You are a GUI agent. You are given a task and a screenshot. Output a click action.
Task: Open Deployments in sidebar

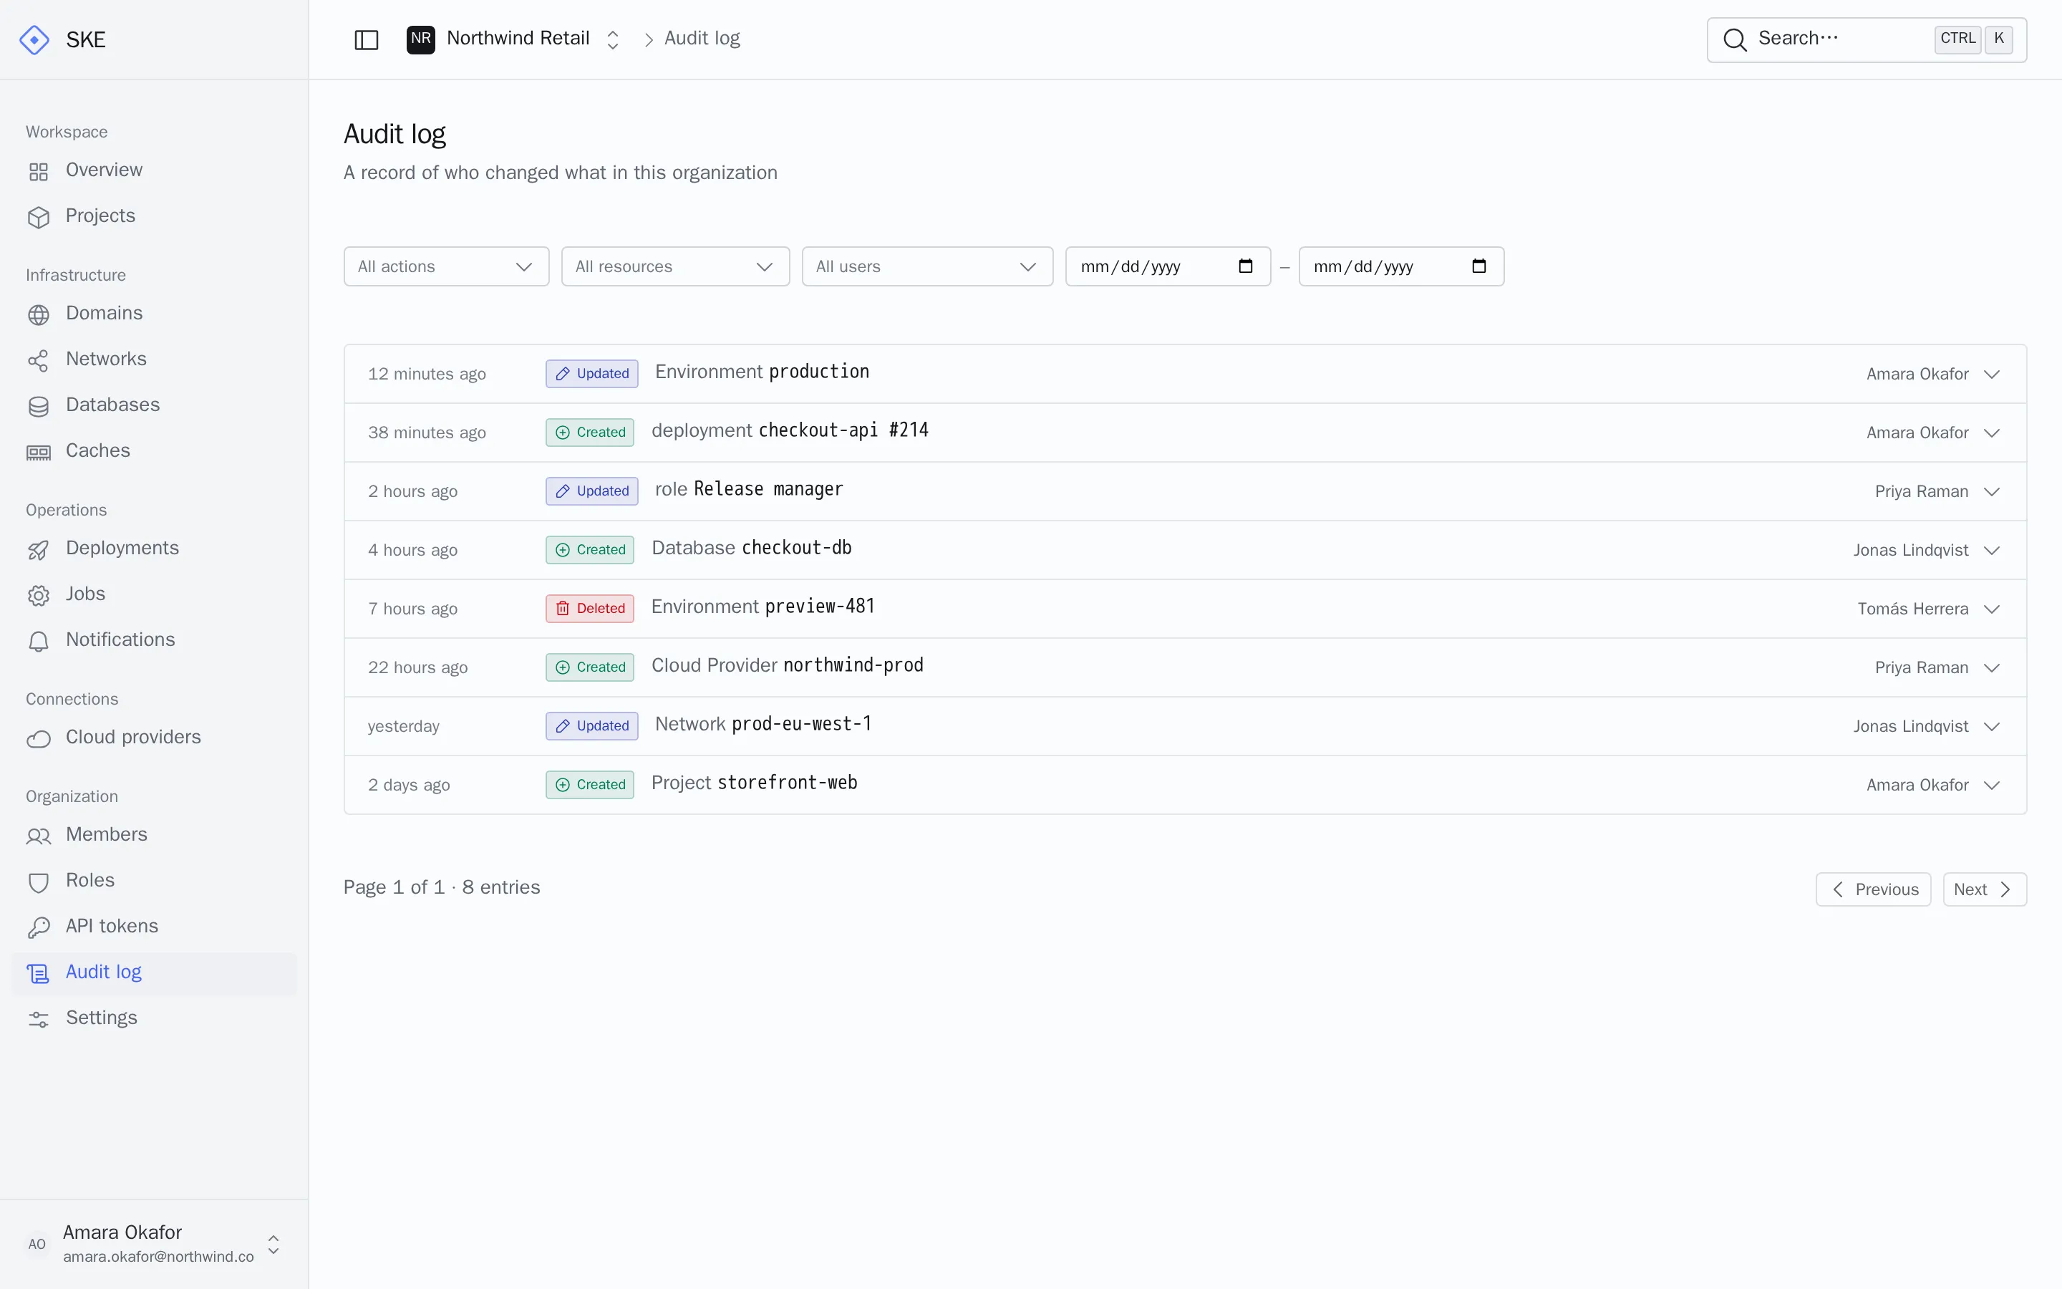pos(154,549)
